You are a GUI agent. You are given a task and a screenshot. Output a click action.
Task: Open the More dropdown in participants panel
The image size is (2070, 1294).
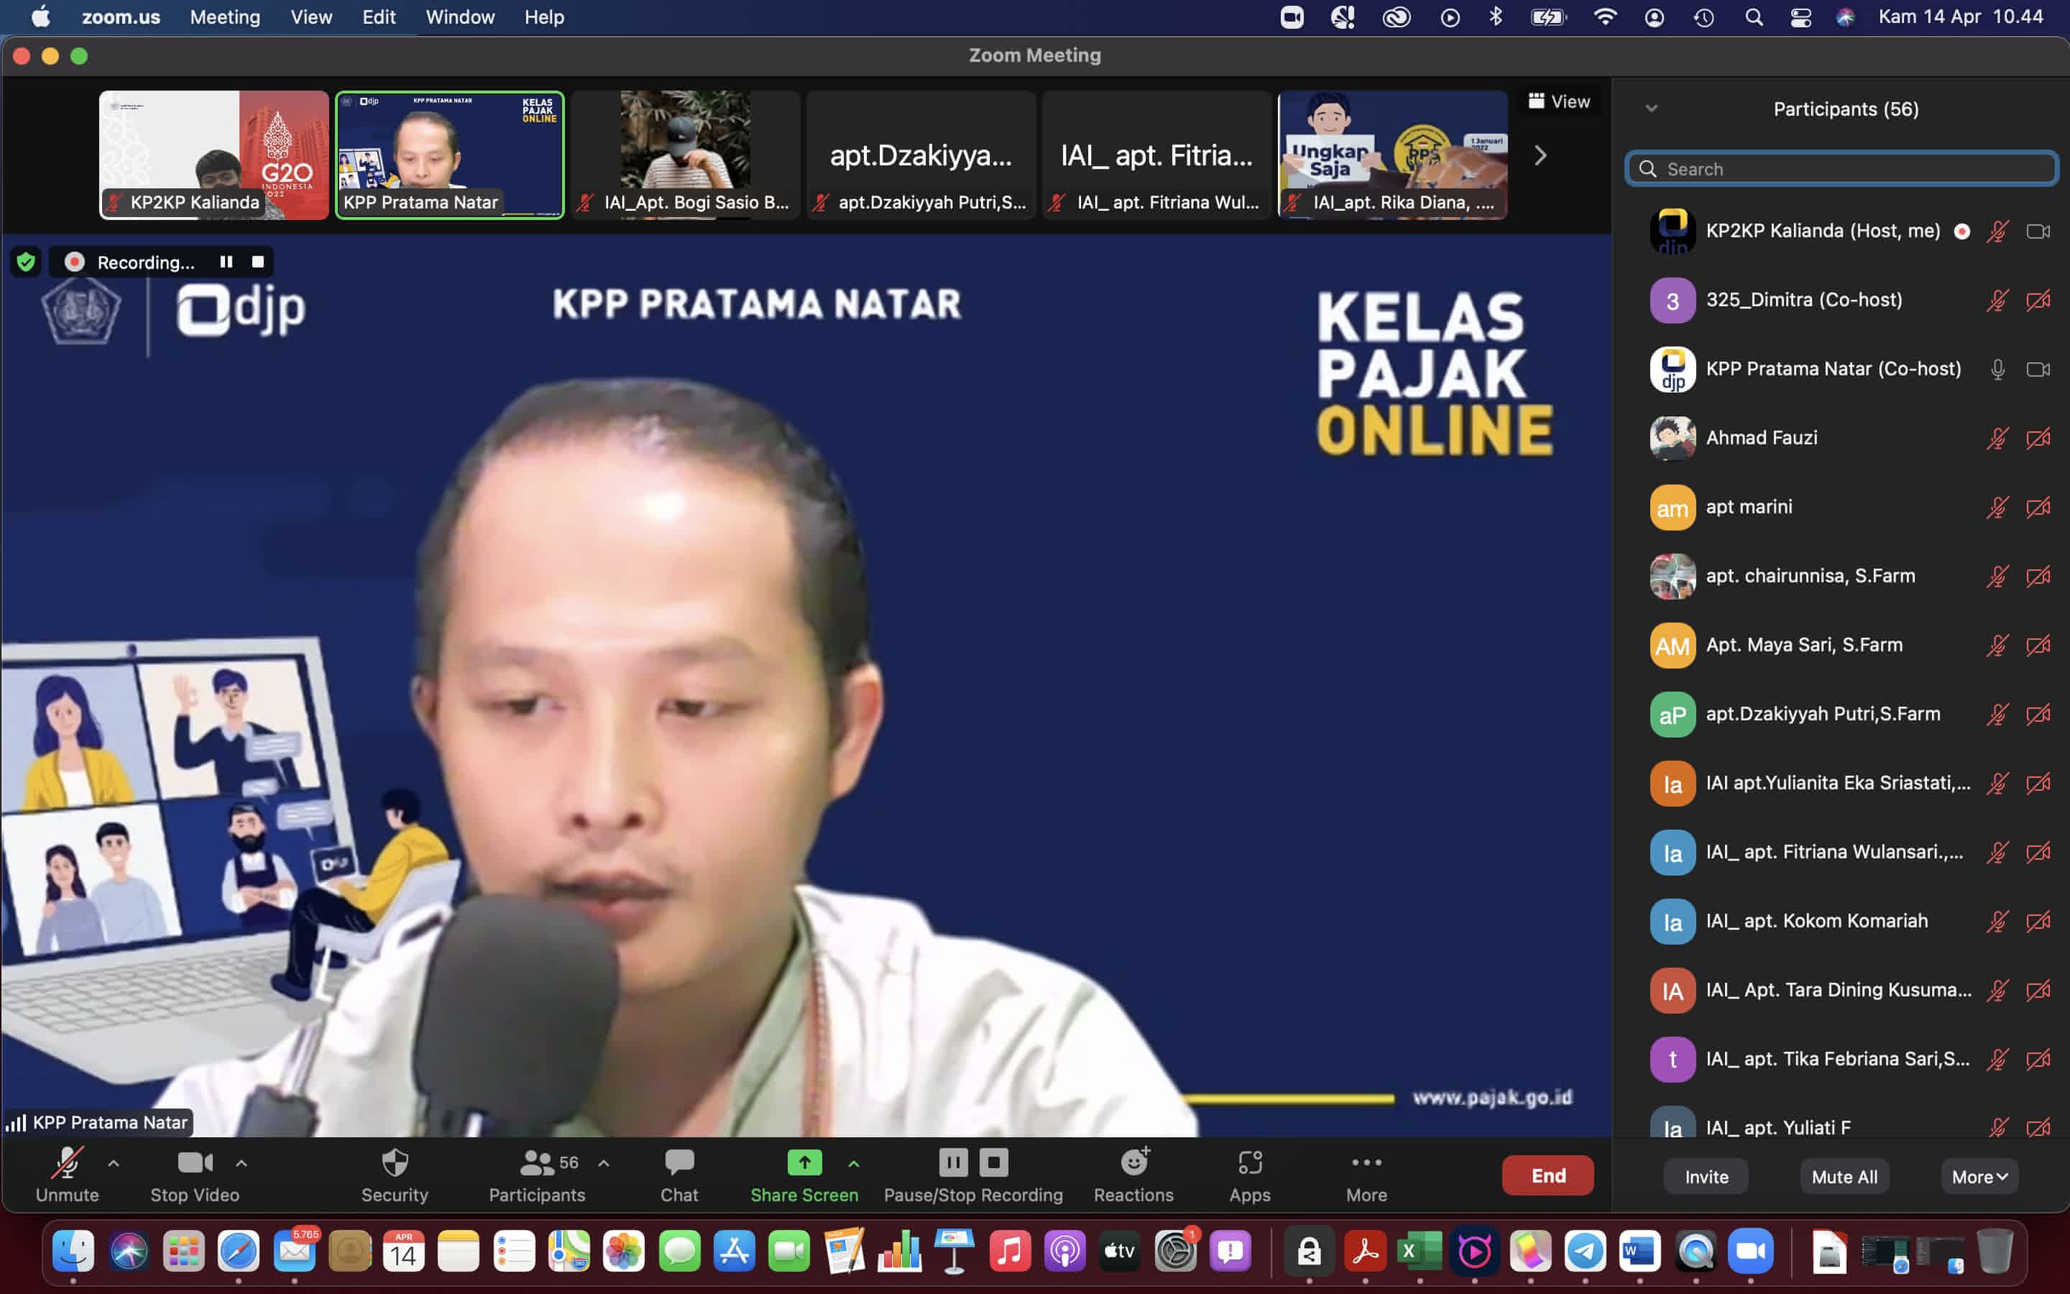pos(1979,1177)
